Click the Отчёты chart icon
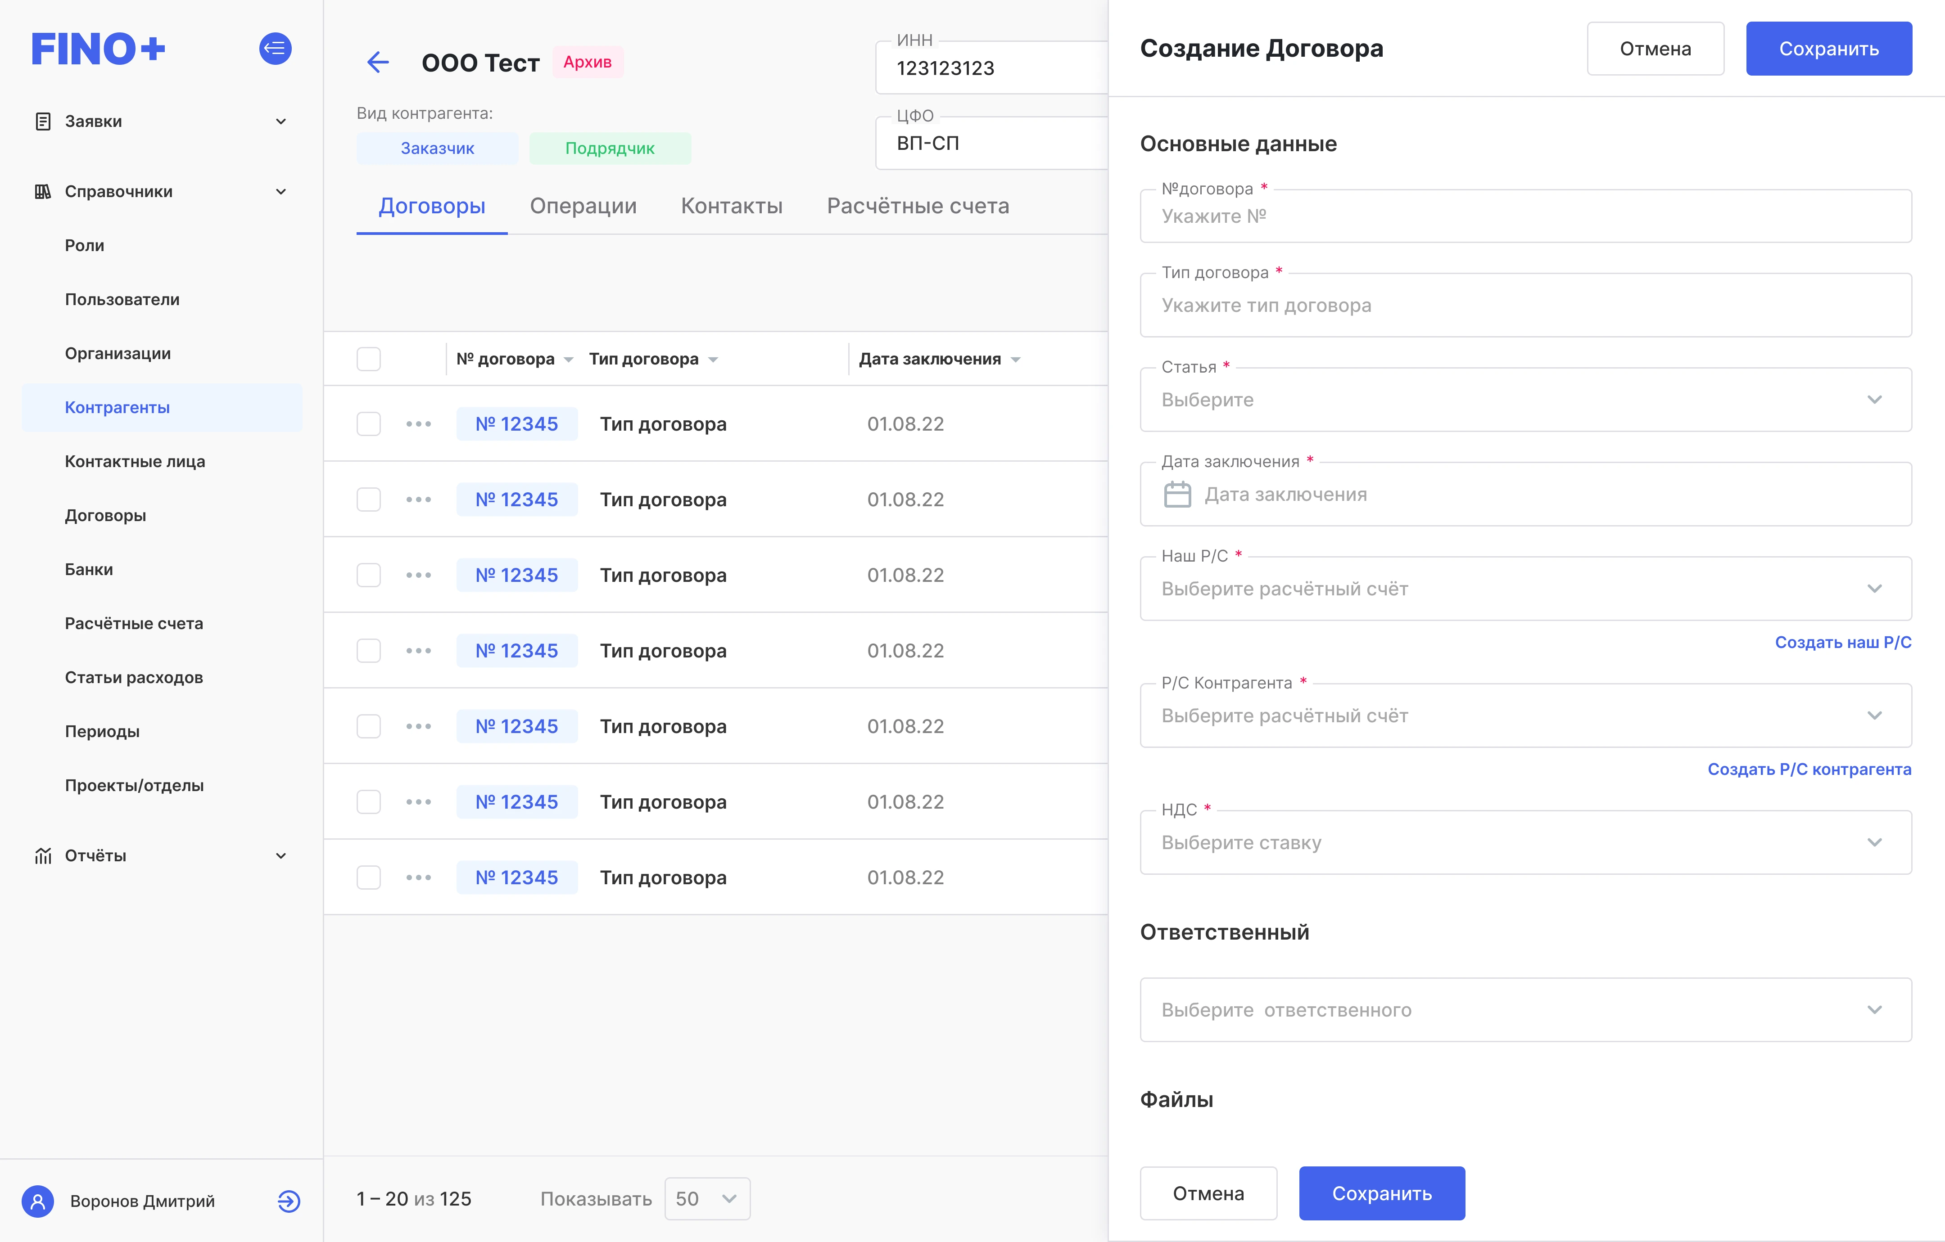1945x1242 pixels. 43,855
